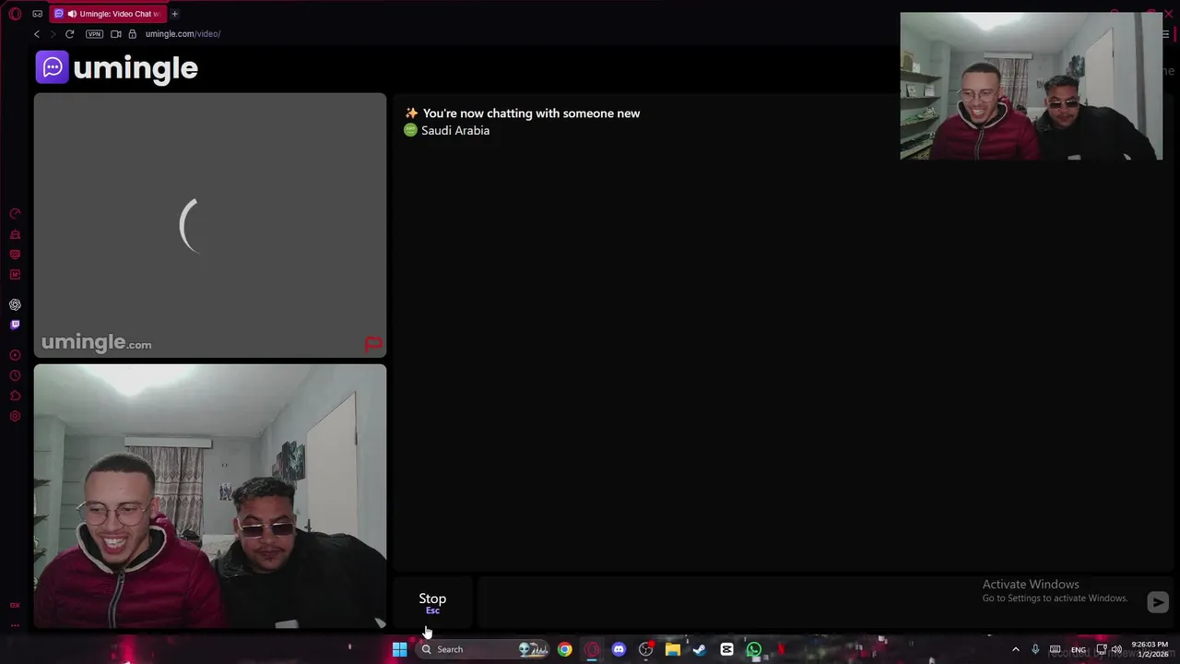The image size is (1180, 664).
Task: Open GX Control in Opera sidebar
Action: pos(15,214)
